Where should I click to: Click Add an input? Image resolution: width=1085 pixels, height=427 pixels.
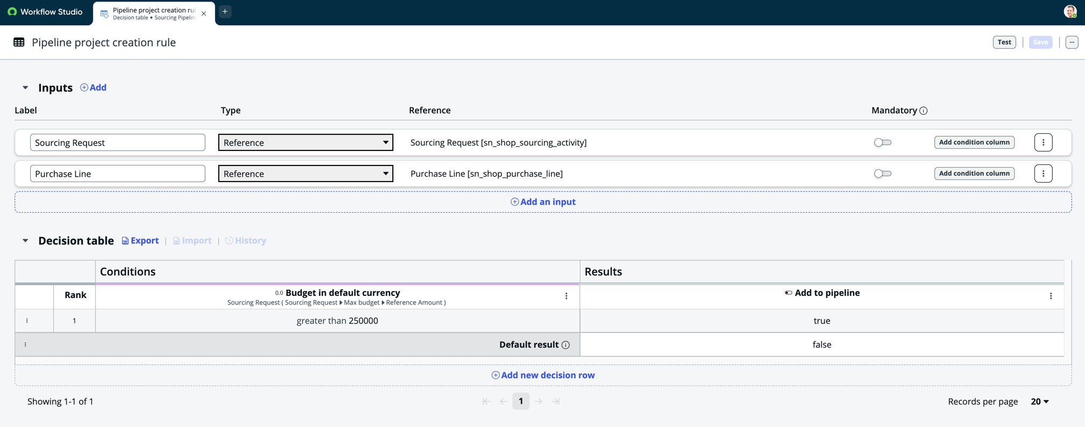coord(543,202)
